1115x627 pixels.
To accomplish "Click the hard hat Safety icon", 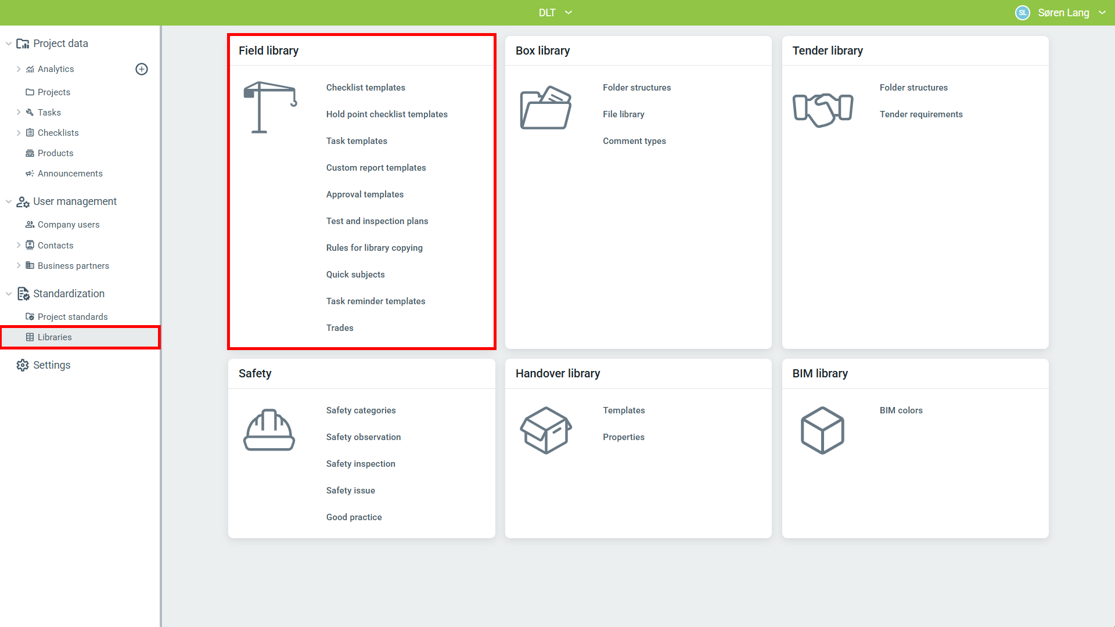I will click(269, 430).
